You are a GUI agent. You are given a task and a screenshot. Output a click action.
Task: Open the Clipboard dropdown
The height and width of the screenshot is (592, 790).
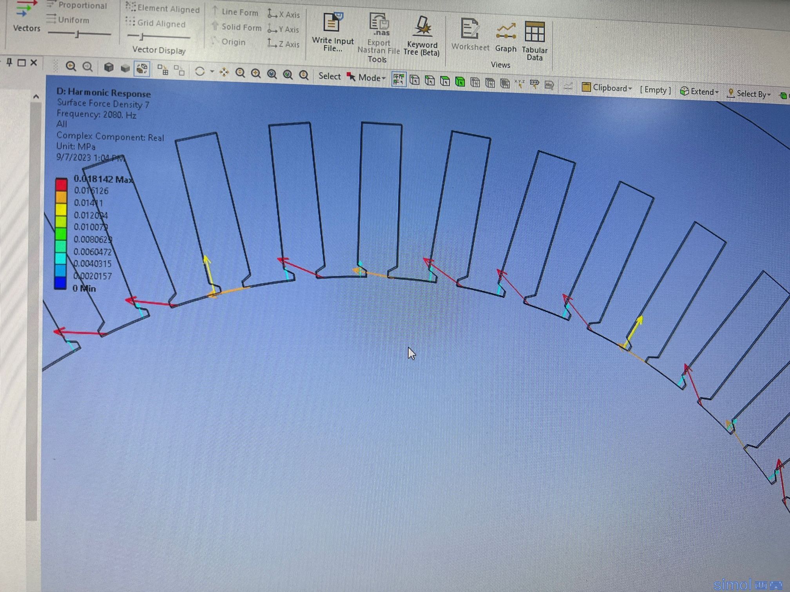pyautogui.click(x=607, y=88)
